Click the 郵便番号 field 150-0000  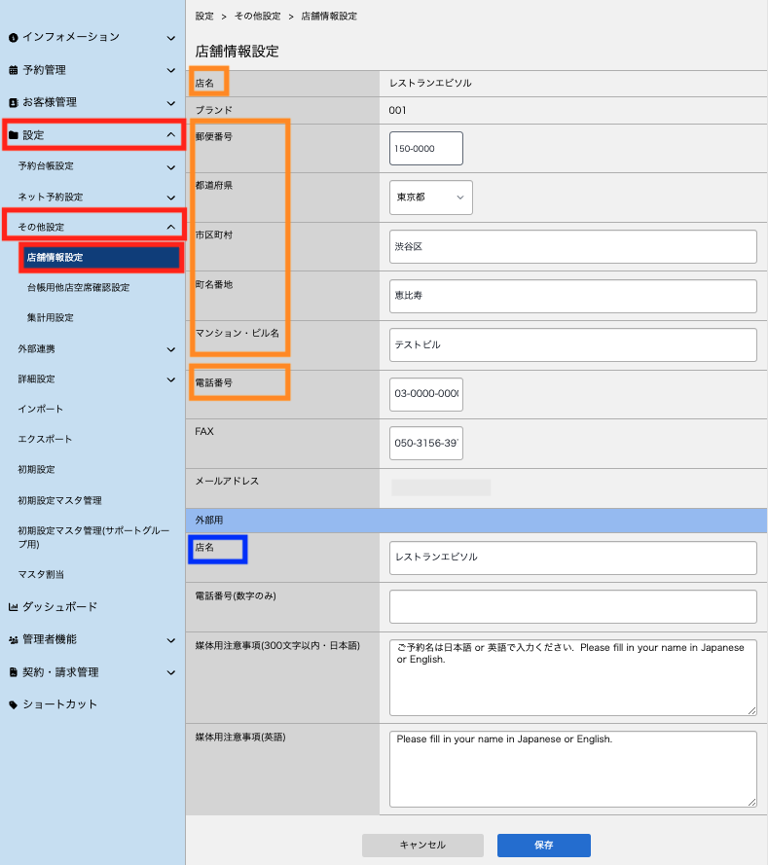click(426, 149)
